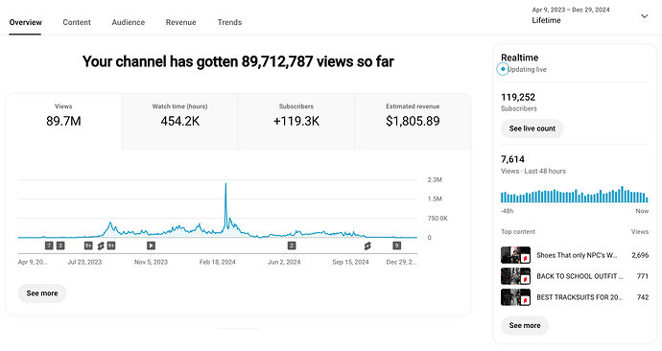The image size is (662, 351).
Task: Open the BACK TO SCHOOL OUTFIT thumbnail
Action: (x=515, y=276)
